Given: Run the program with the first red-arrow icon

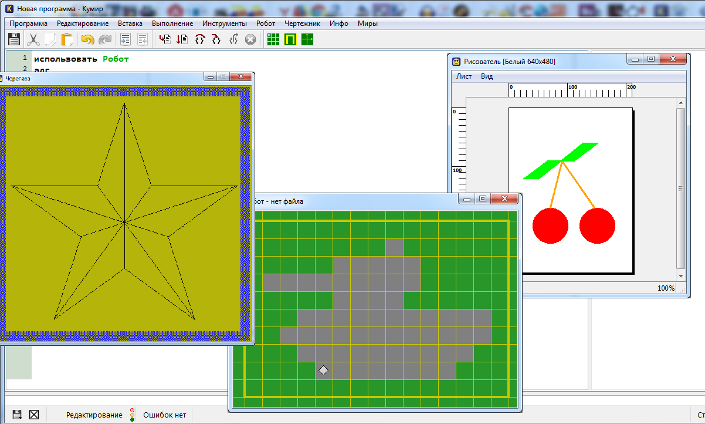Looking at the screenshot, I should click(165, 39).
